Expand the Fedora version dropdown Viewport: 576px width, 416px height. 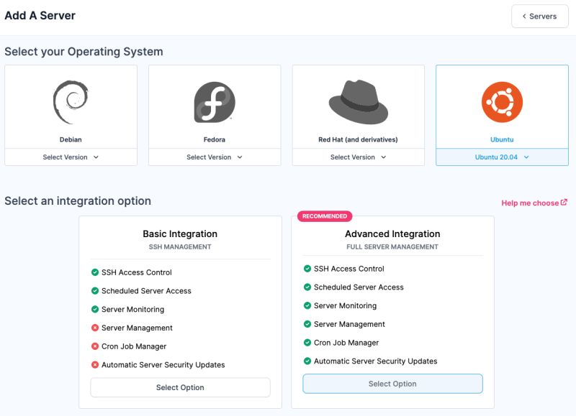coord(214,157)
